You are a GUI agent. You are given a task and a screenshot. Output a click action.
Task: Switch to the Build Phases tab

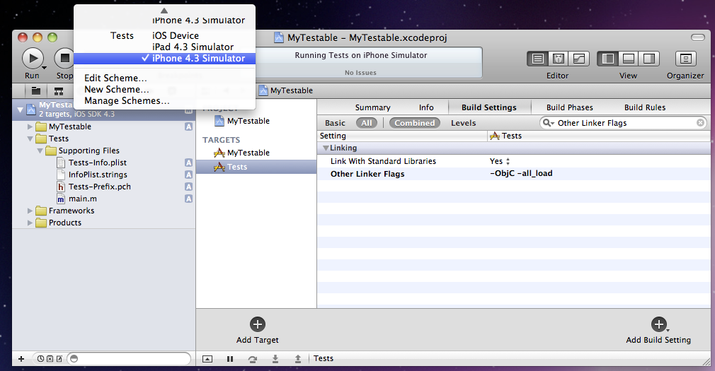pos(570,107)
